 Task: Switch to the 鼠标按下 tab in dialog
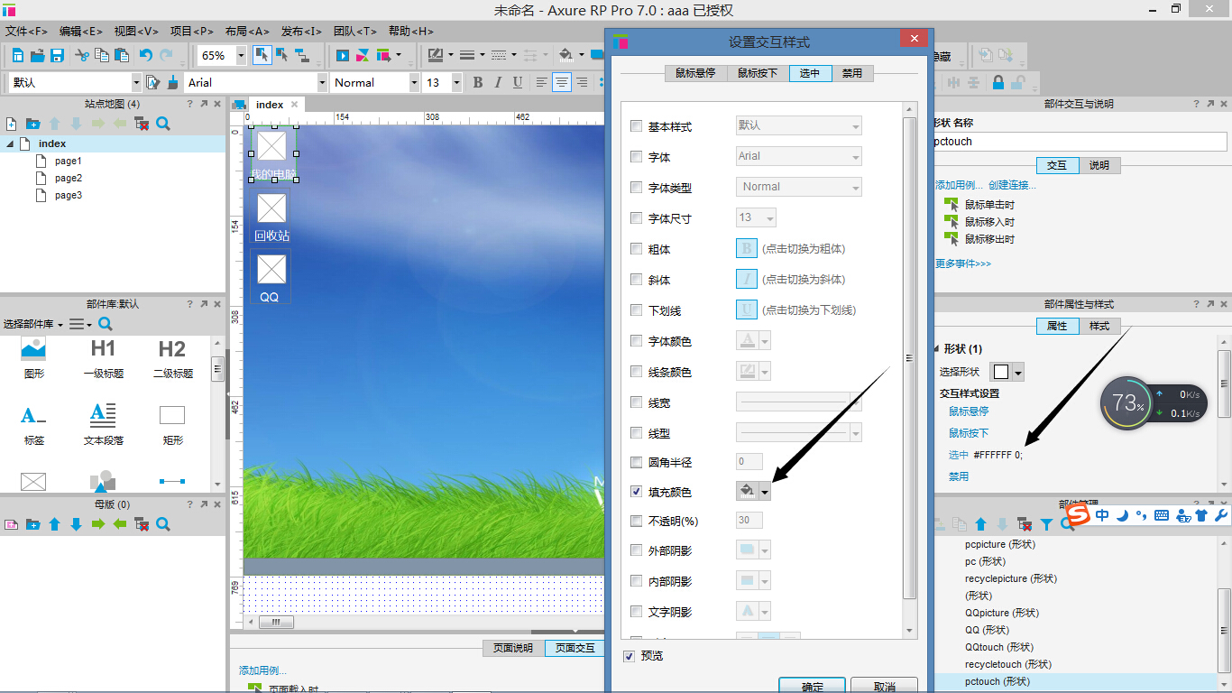pyautogui.click(x=758, y=73)
